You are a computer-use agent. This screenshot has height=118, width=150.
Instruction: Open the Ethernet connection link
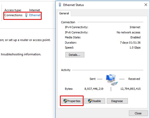pos(35,15)
